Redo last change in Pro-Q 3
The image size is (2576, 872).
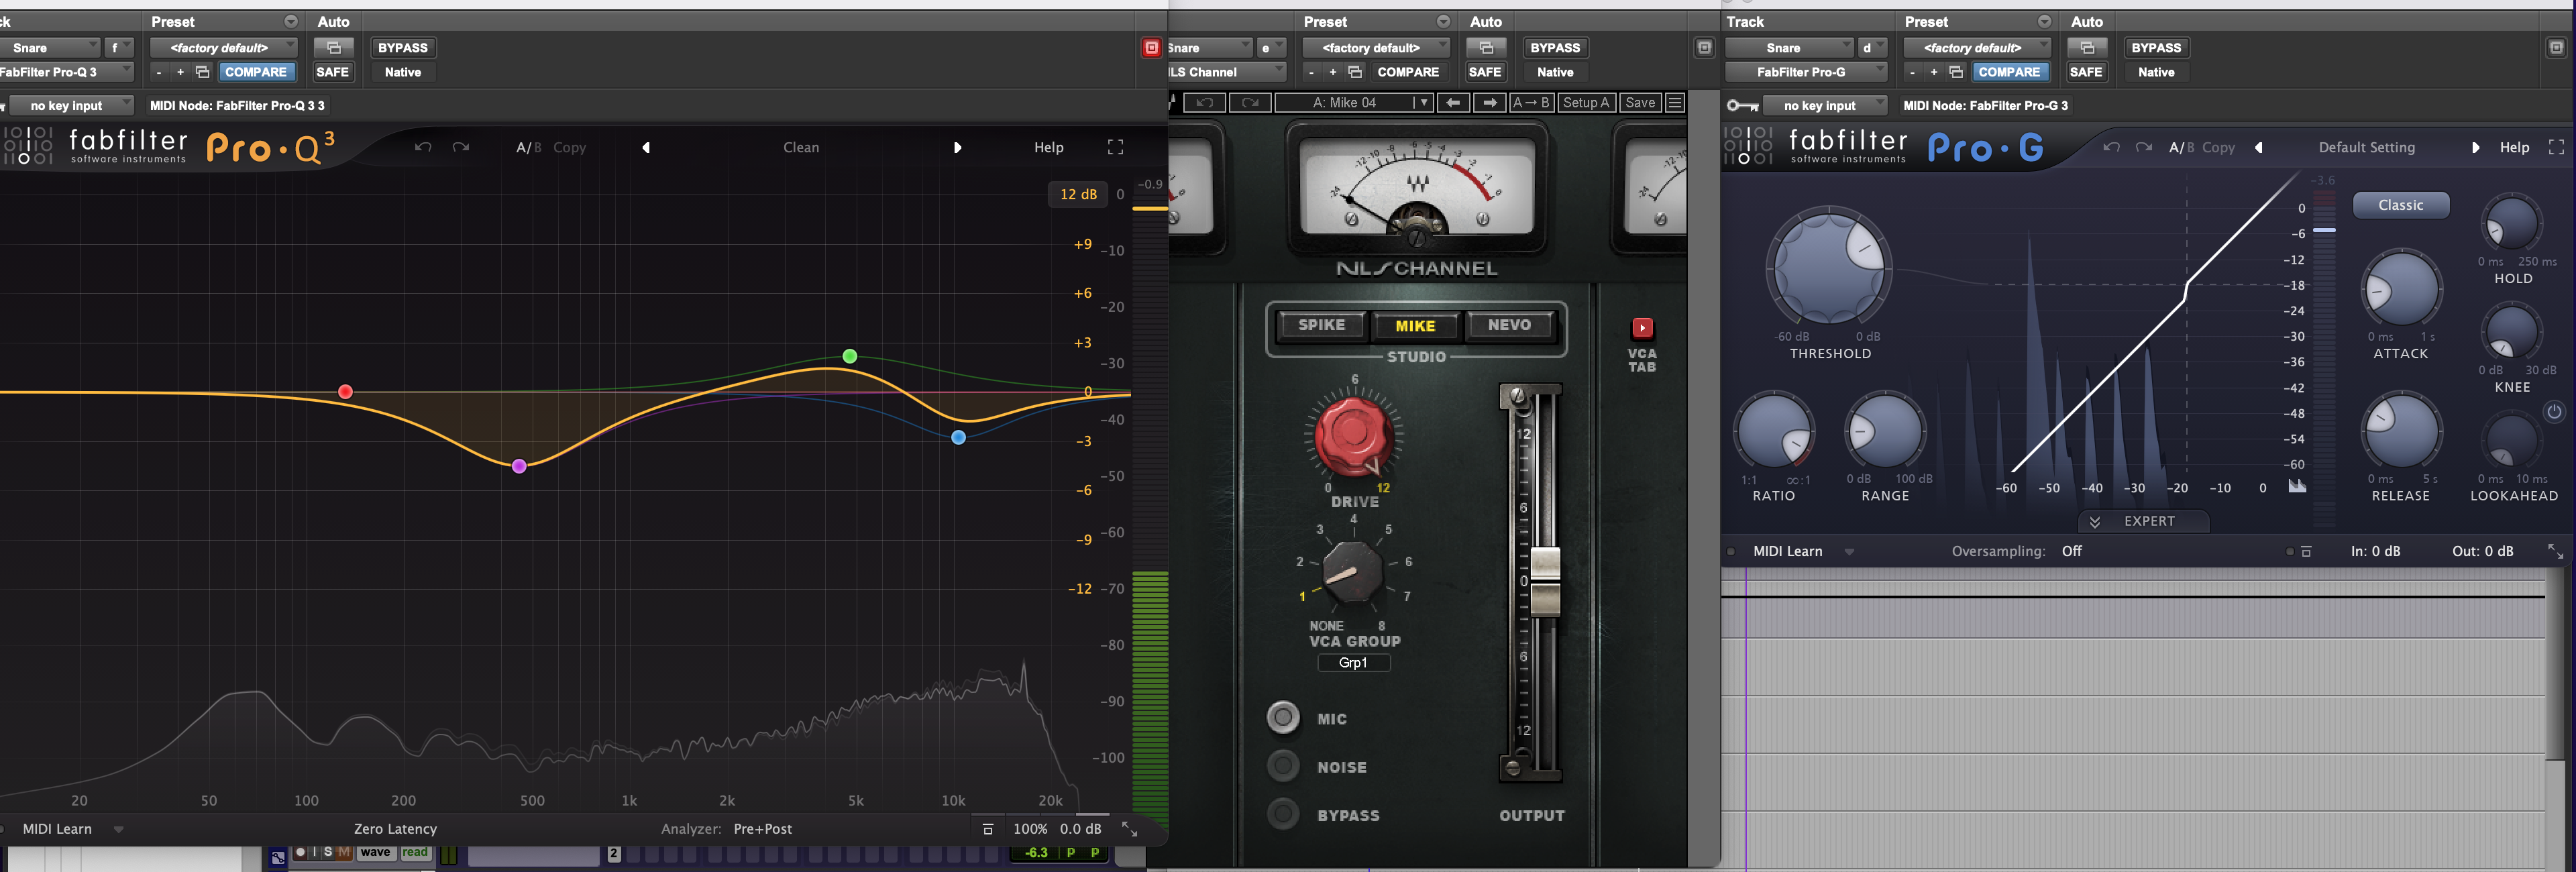[460, 147]
